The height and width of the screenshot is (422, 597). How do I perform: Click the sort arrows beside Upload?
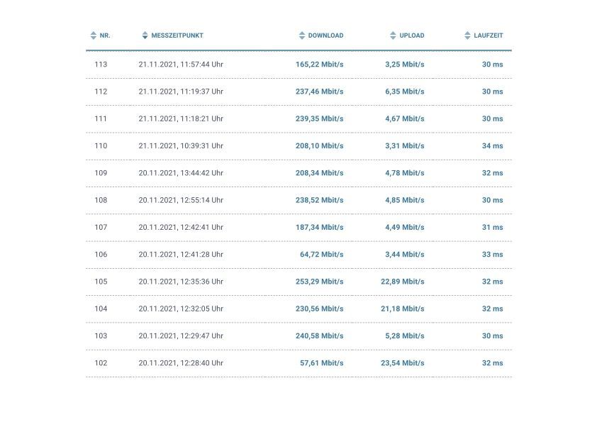click(393, 35)
